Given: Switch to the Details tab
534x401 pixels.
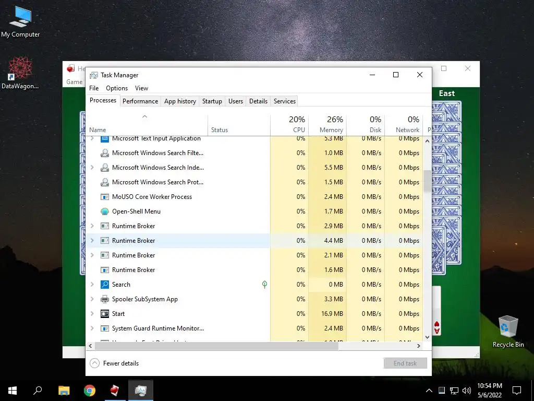Looking at the screenshot, I should point(258,101).
